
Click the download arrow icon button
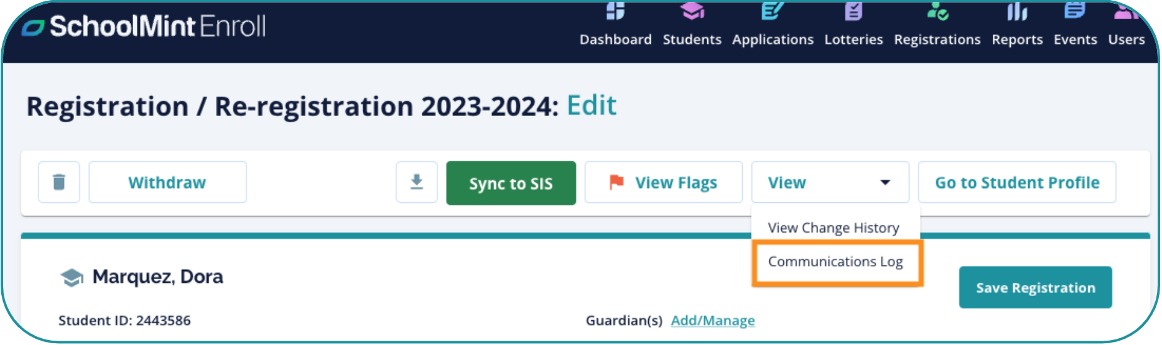[x=417, y=182]
